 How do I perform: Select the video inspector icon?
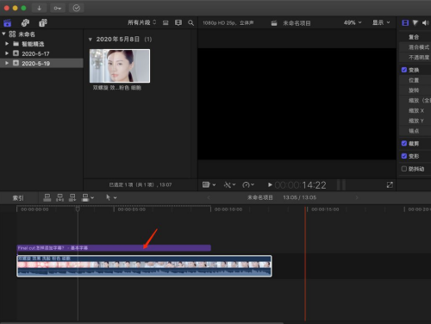405,23
